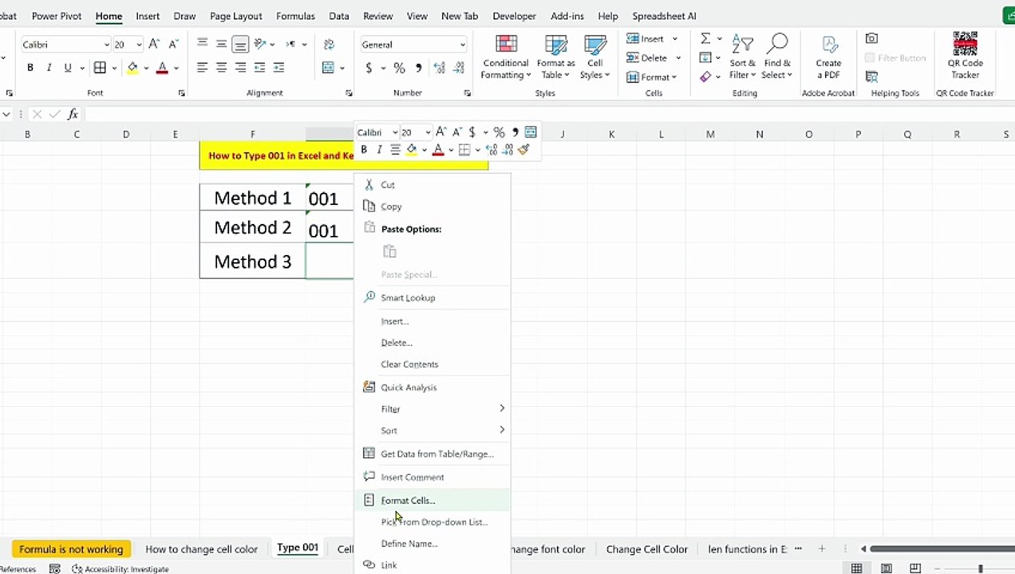The image size is (1015, 574).
Task: Click Accessibility: Investigate in status bar
Action: (x=120, y=569)
